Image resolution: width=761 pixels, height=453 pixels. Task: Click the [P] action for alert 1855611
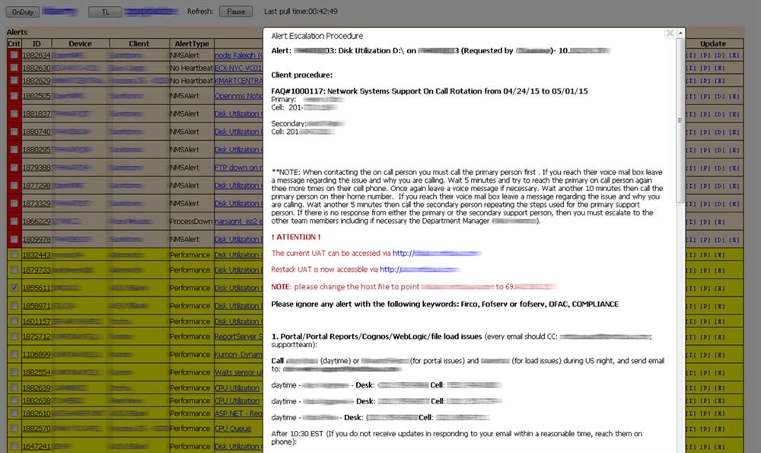(x=705, y=289)
